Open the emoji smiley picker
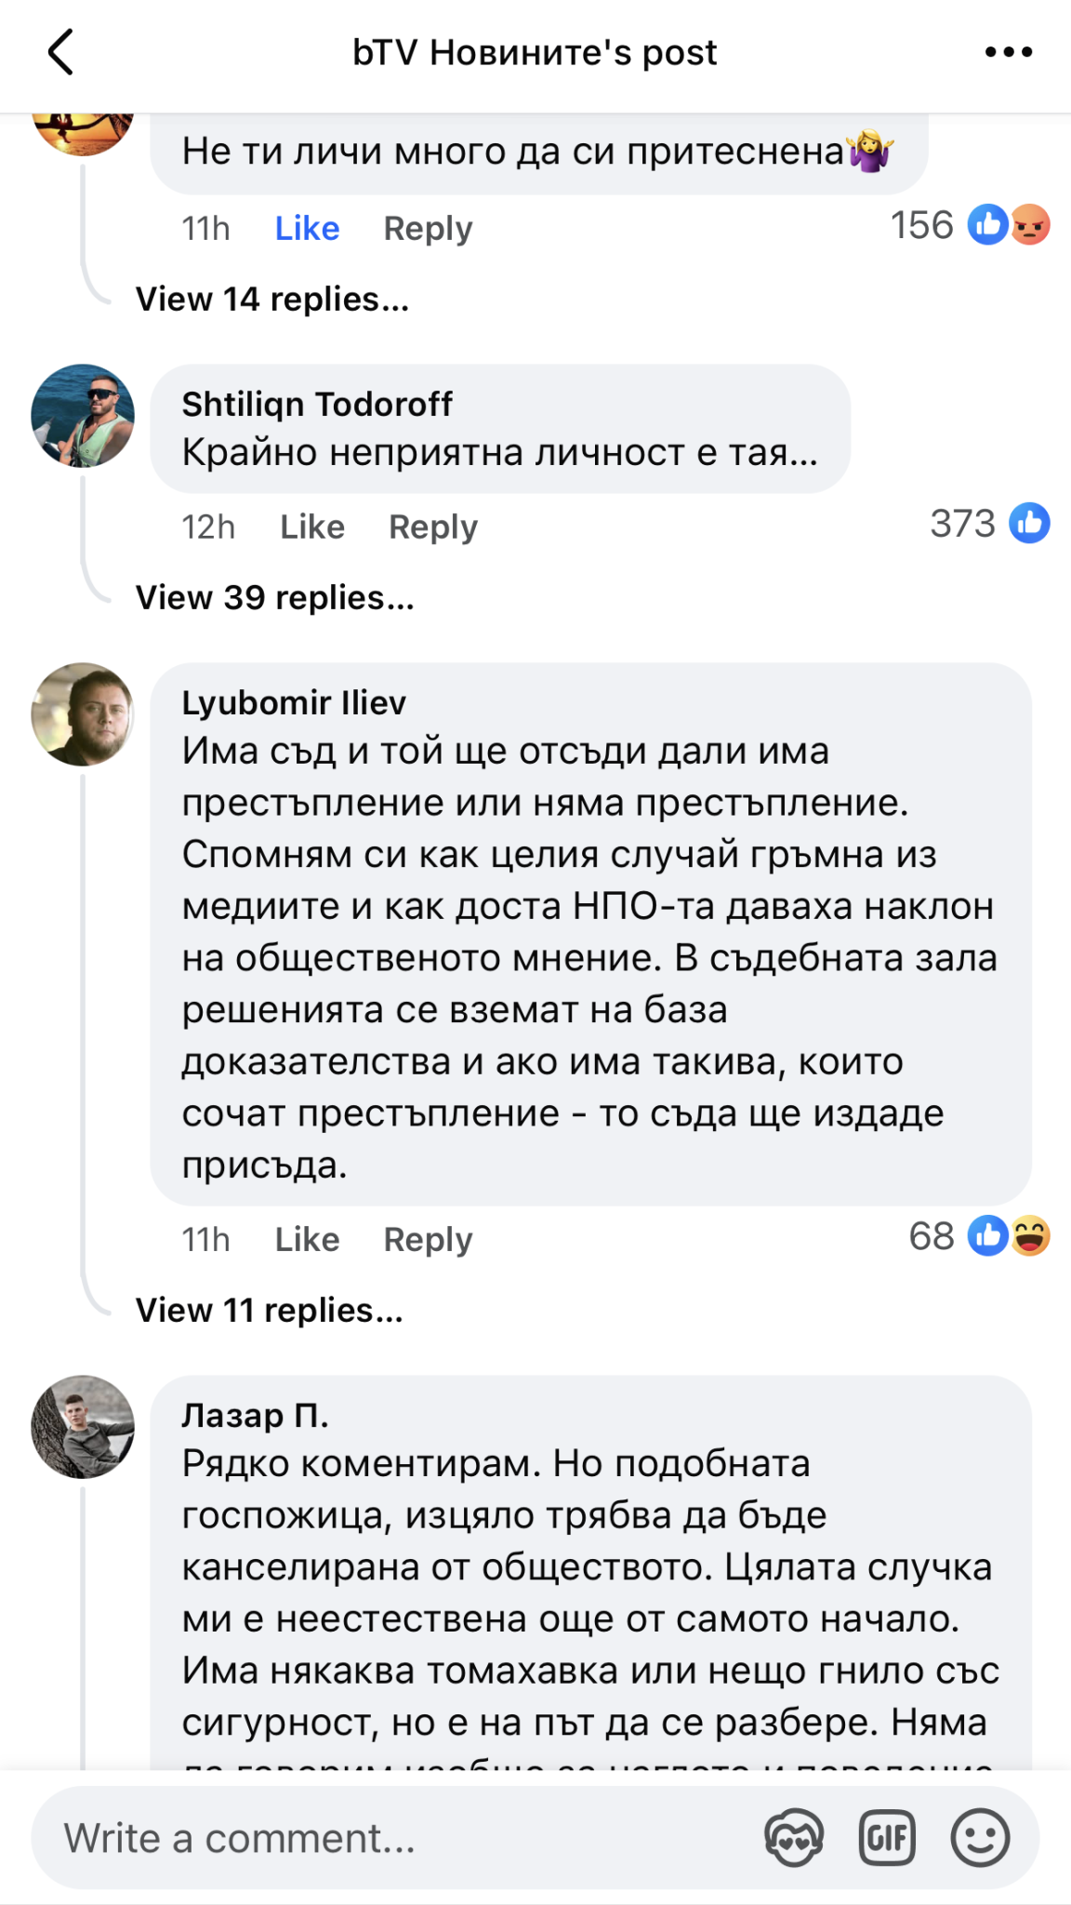Viewport: 1071px width, 1905px height. click(x=980, y=1837)
